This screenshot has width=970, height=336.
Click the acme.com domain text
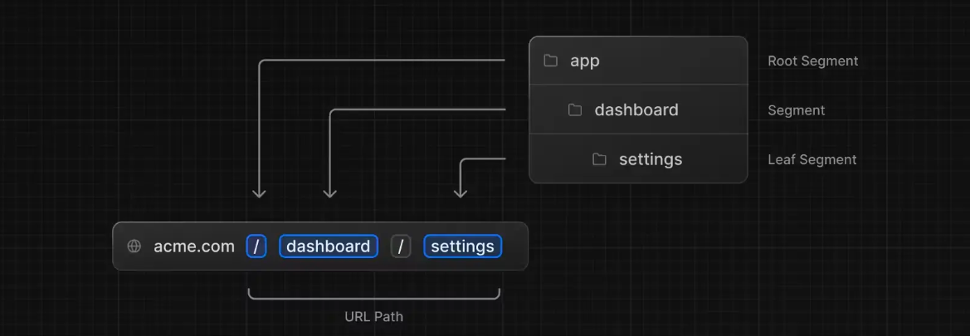pos(194,247)
